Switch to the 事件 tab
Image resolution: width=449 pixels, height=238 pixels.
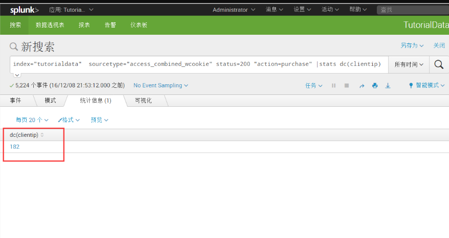click(x=15, y=101)
